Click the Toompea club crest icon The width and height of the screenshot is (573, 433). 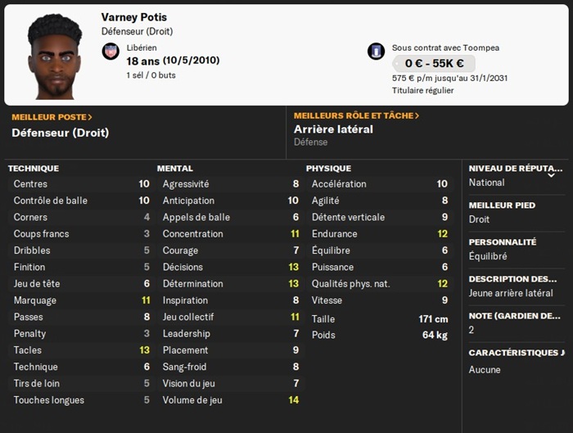377,51
